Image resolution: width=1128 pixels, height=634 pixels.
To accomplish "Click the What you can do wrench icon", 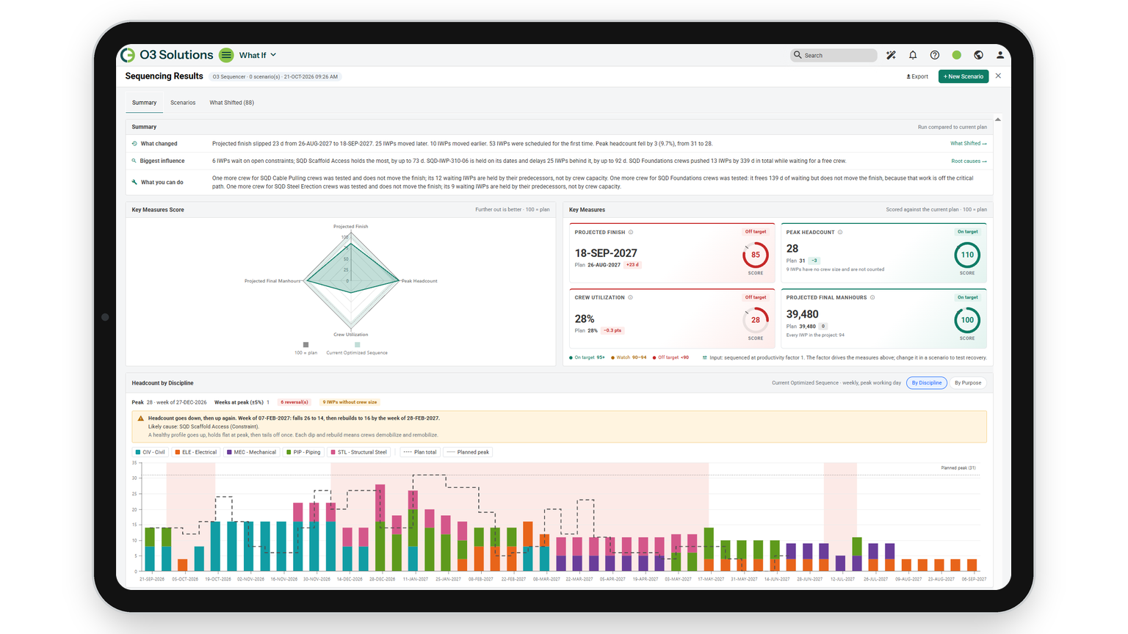I will (x=134, y=182).
